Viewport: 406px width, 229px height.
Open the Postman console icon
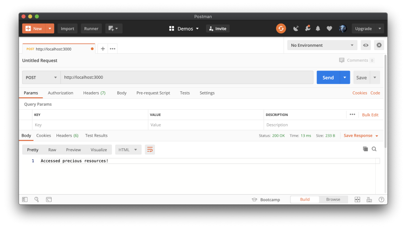pos(49,199)
